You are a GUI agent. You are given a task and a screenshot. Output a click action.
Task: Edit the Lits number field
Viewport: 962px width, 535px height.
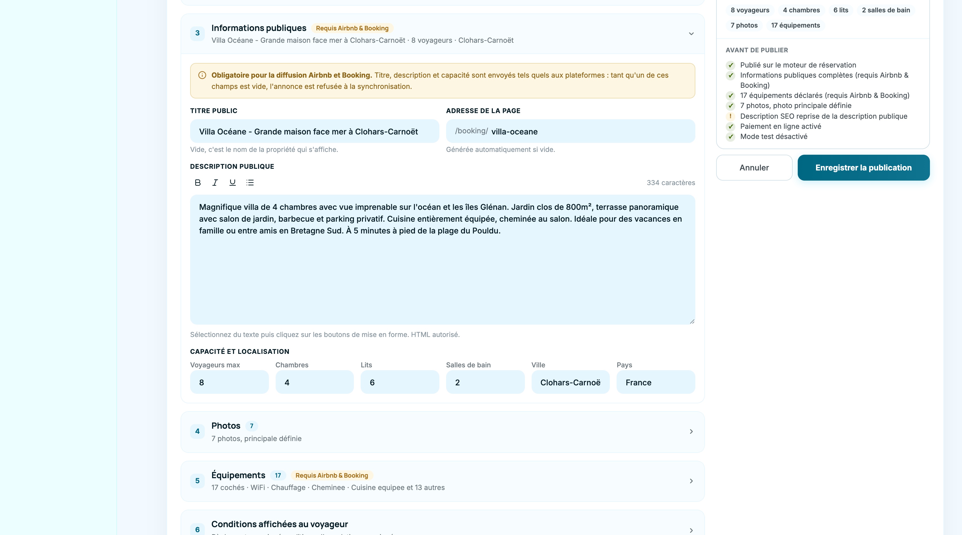(400, 382)
